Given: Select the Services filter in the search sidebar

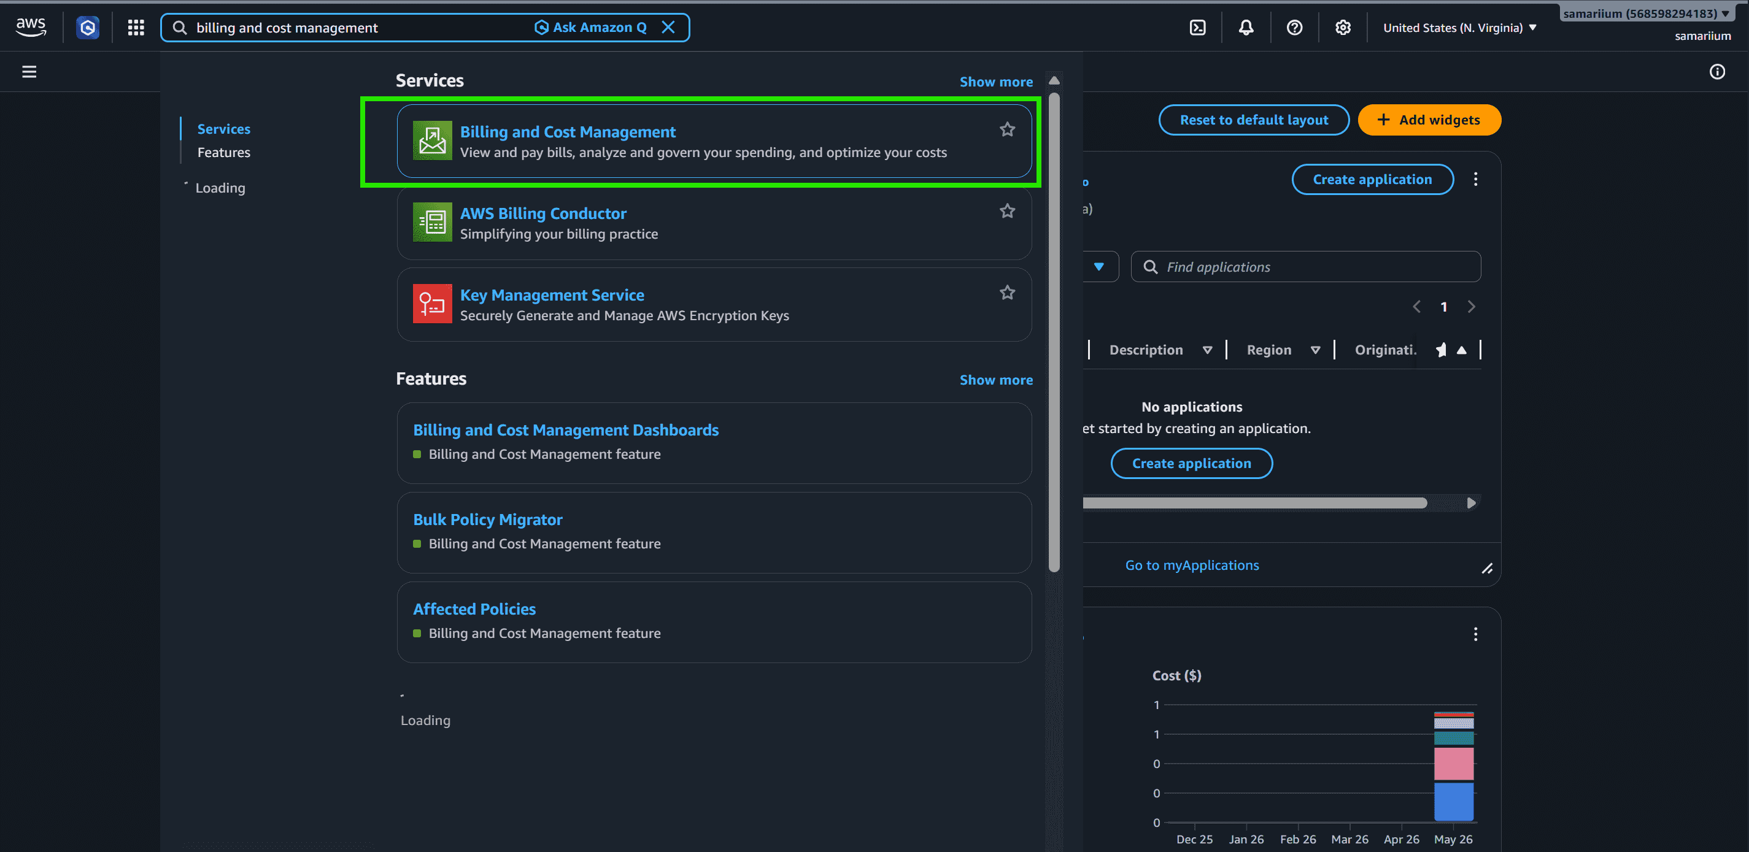Looking at the screenshot, I should 224,129.
